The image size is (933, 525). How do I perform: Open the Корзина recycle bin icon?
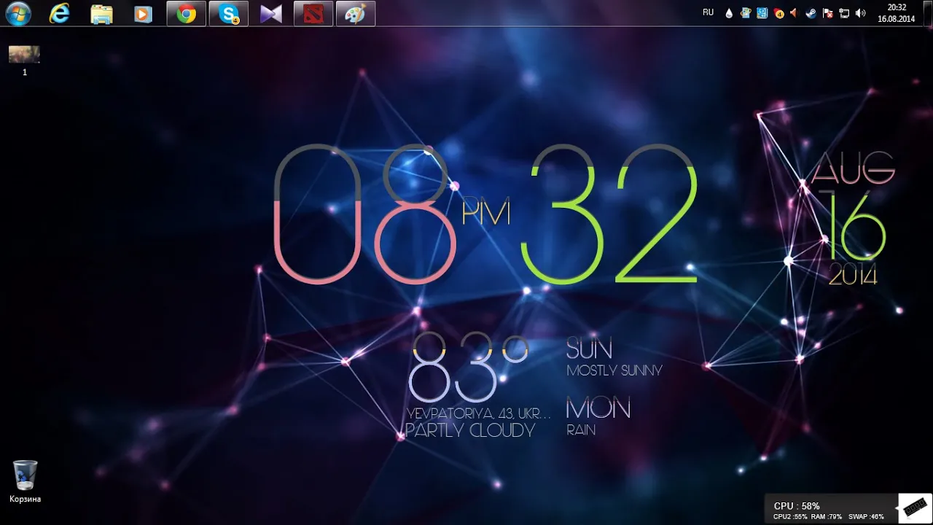[25, 481]
